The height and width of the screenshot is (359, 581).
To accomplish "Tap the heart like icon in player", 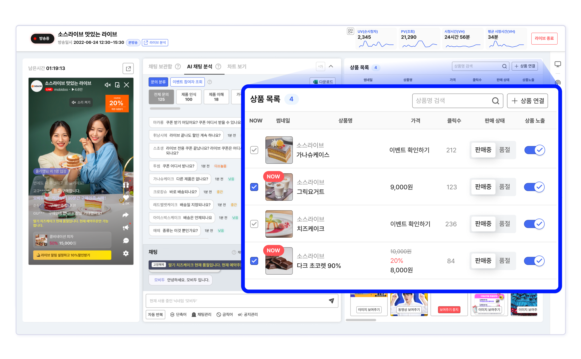I will pos(126,198).
